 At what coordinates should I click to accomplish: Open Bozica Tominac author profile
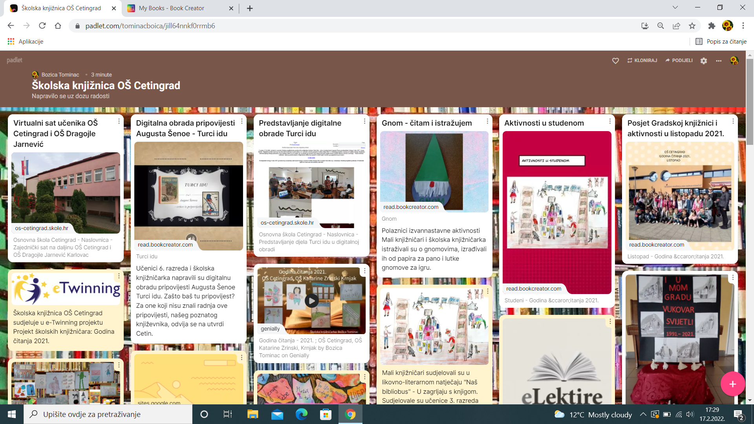point(60,75)
